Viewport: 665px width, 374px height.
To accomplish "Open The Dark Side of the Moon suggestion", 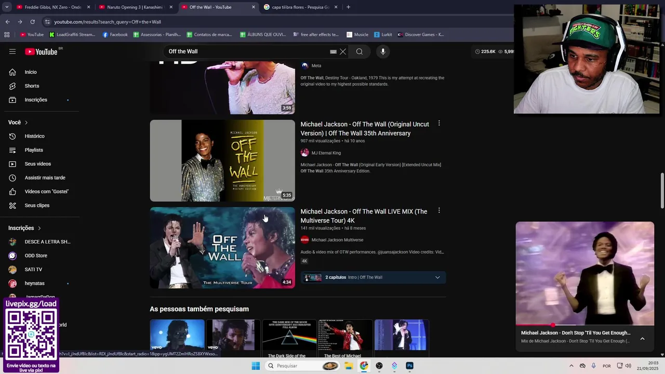I will point(289,339).
